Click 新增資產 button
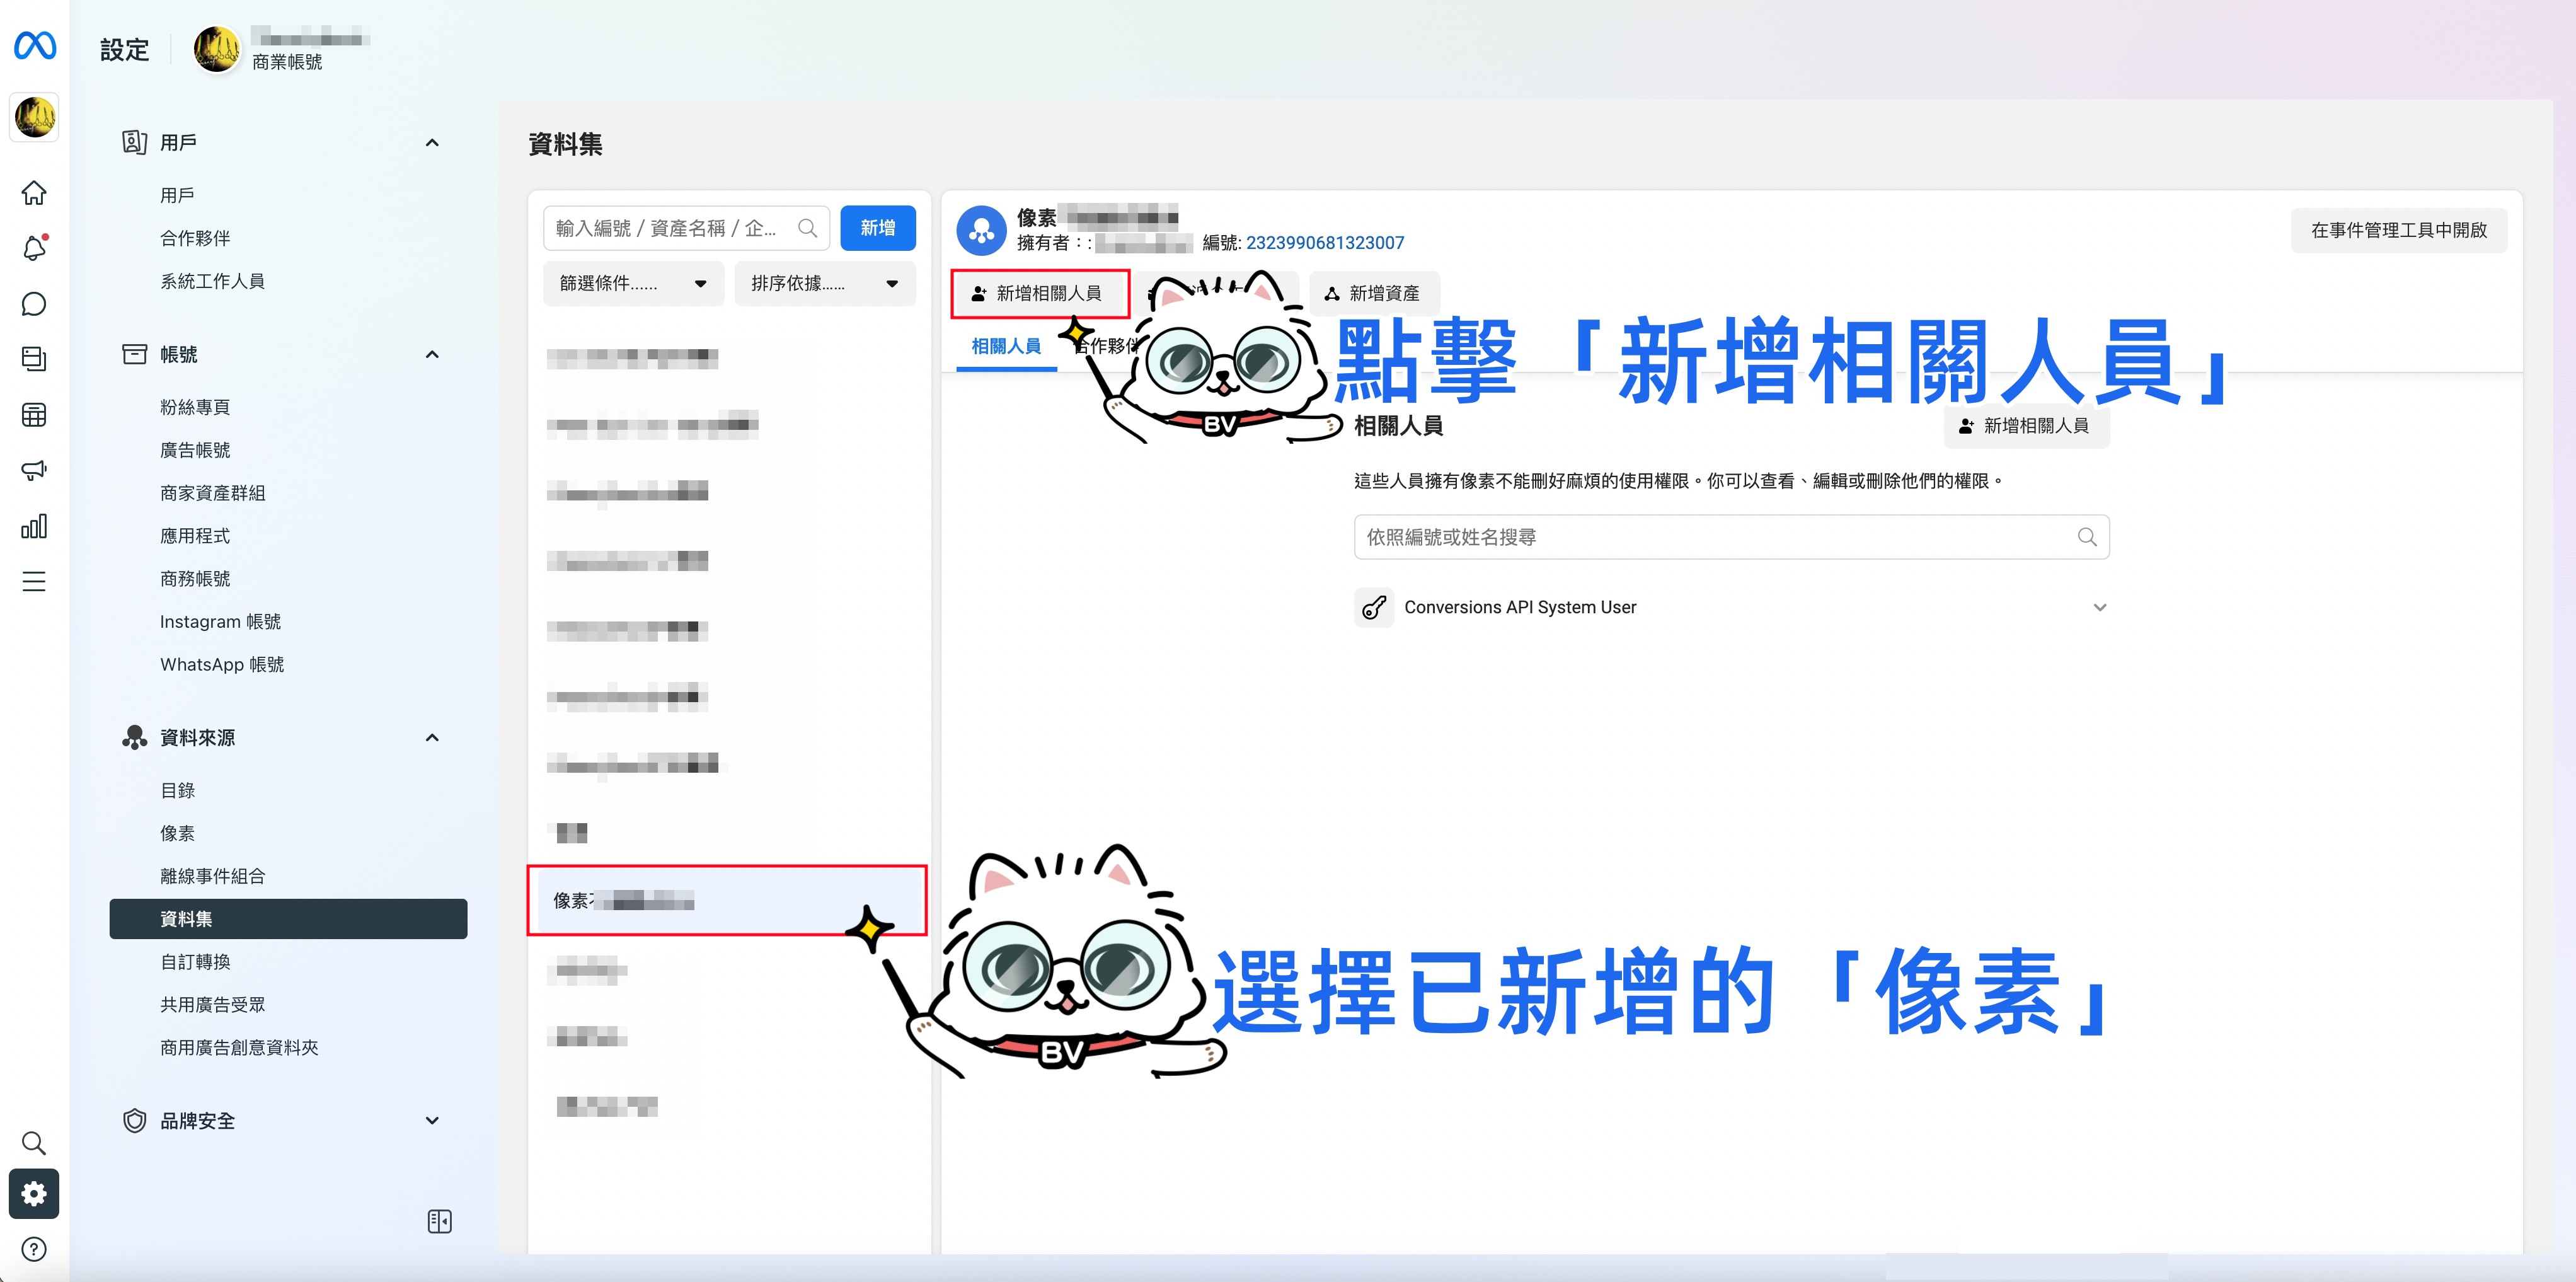 [1373, 293]
